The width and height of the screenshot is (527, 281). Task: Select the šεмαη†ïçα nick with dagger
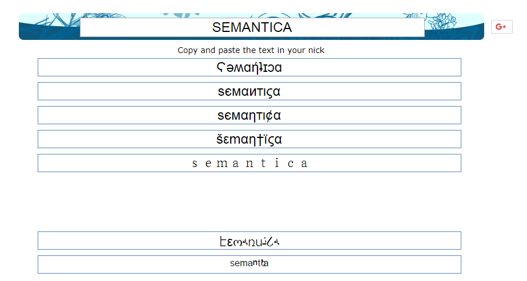click(249, 139)
